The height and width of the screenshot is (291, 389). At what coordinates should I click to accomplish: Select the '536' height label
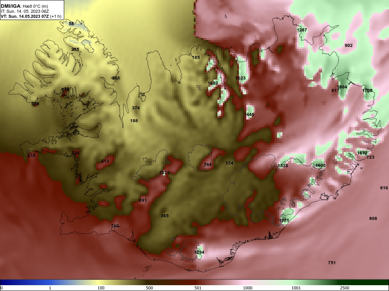(76, 153)
